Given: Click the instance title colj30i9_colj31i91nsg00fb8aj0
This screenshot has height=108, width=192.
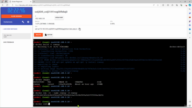Looking at the screenshot, I should tap(51, 12).
